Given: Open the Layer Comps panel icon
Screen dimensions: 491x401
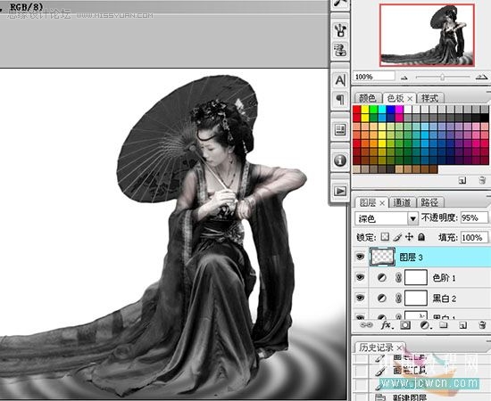Looking at the screenshot, I should point(340,129).
